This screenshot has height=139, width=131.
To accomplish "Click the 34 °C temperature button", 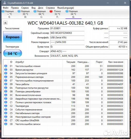I will tap(13, 53).
